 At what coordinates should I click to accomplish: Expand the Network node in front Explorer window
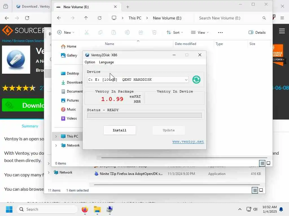point(56,145)
